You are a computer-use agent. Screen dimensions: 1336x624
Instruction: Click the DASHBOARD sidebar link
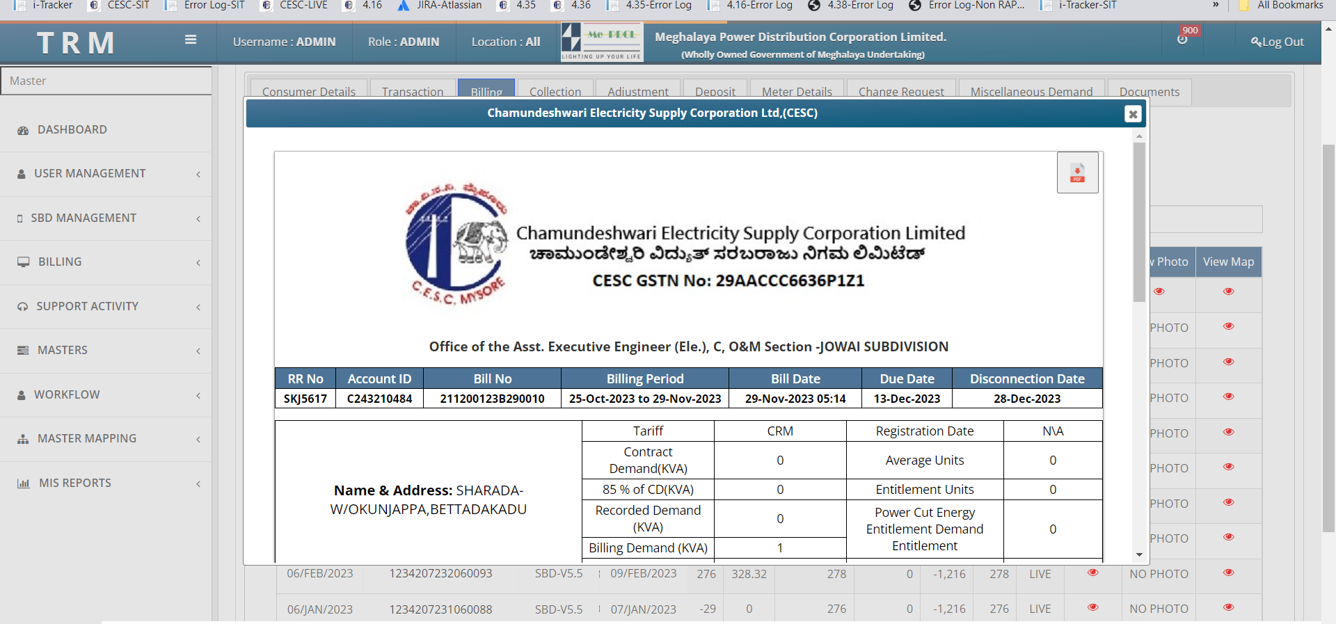point(72,129)
